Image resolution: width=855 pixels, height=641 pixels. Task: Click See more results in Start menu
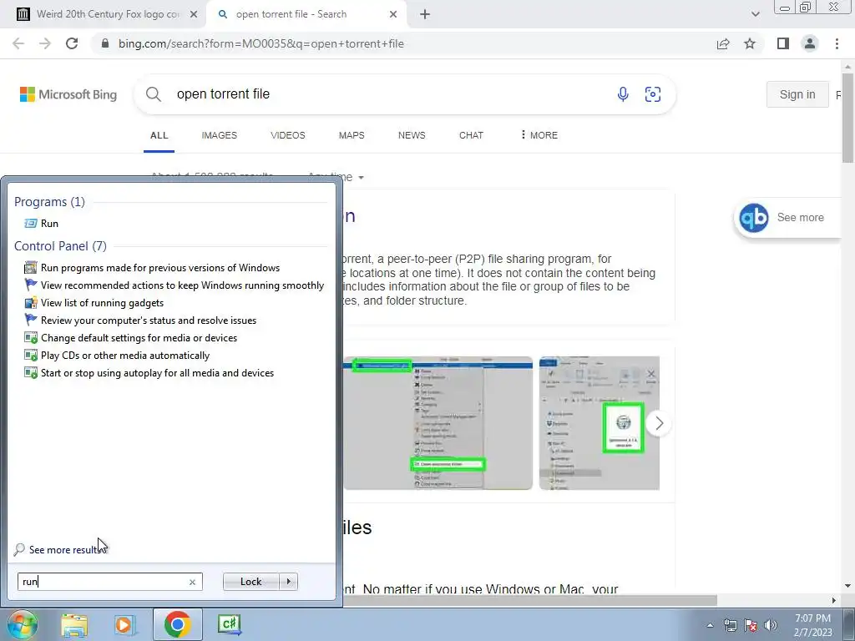pyautogui.click(x=60, y=549)
